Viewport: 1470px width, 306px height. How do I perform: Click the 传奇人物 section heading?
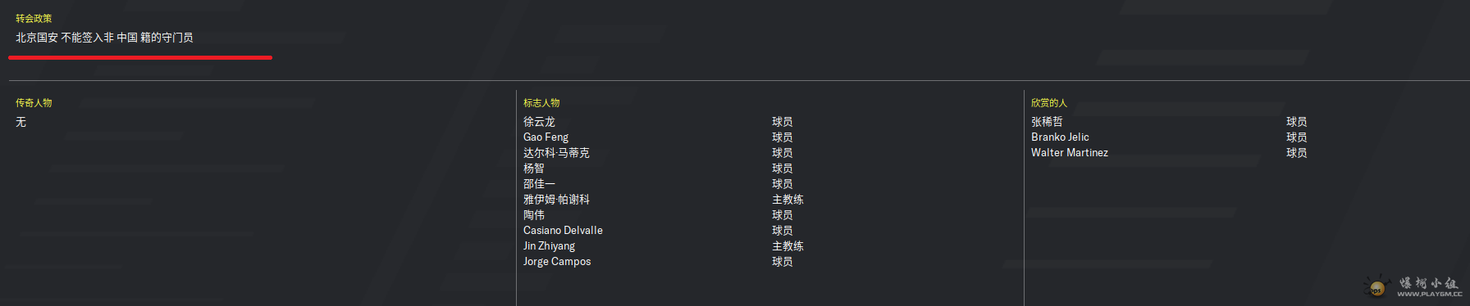coord(34,103)
